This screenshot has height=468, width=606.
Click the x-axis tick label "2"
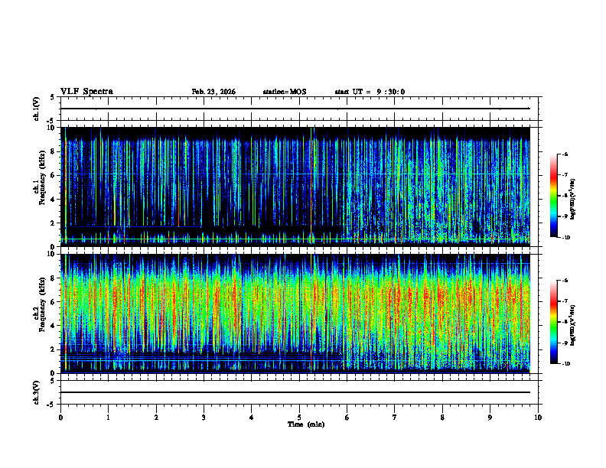coord(156,418)
